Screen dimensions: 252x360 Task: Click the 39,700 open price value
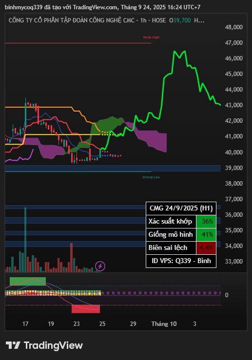click(x=182, y=20)
